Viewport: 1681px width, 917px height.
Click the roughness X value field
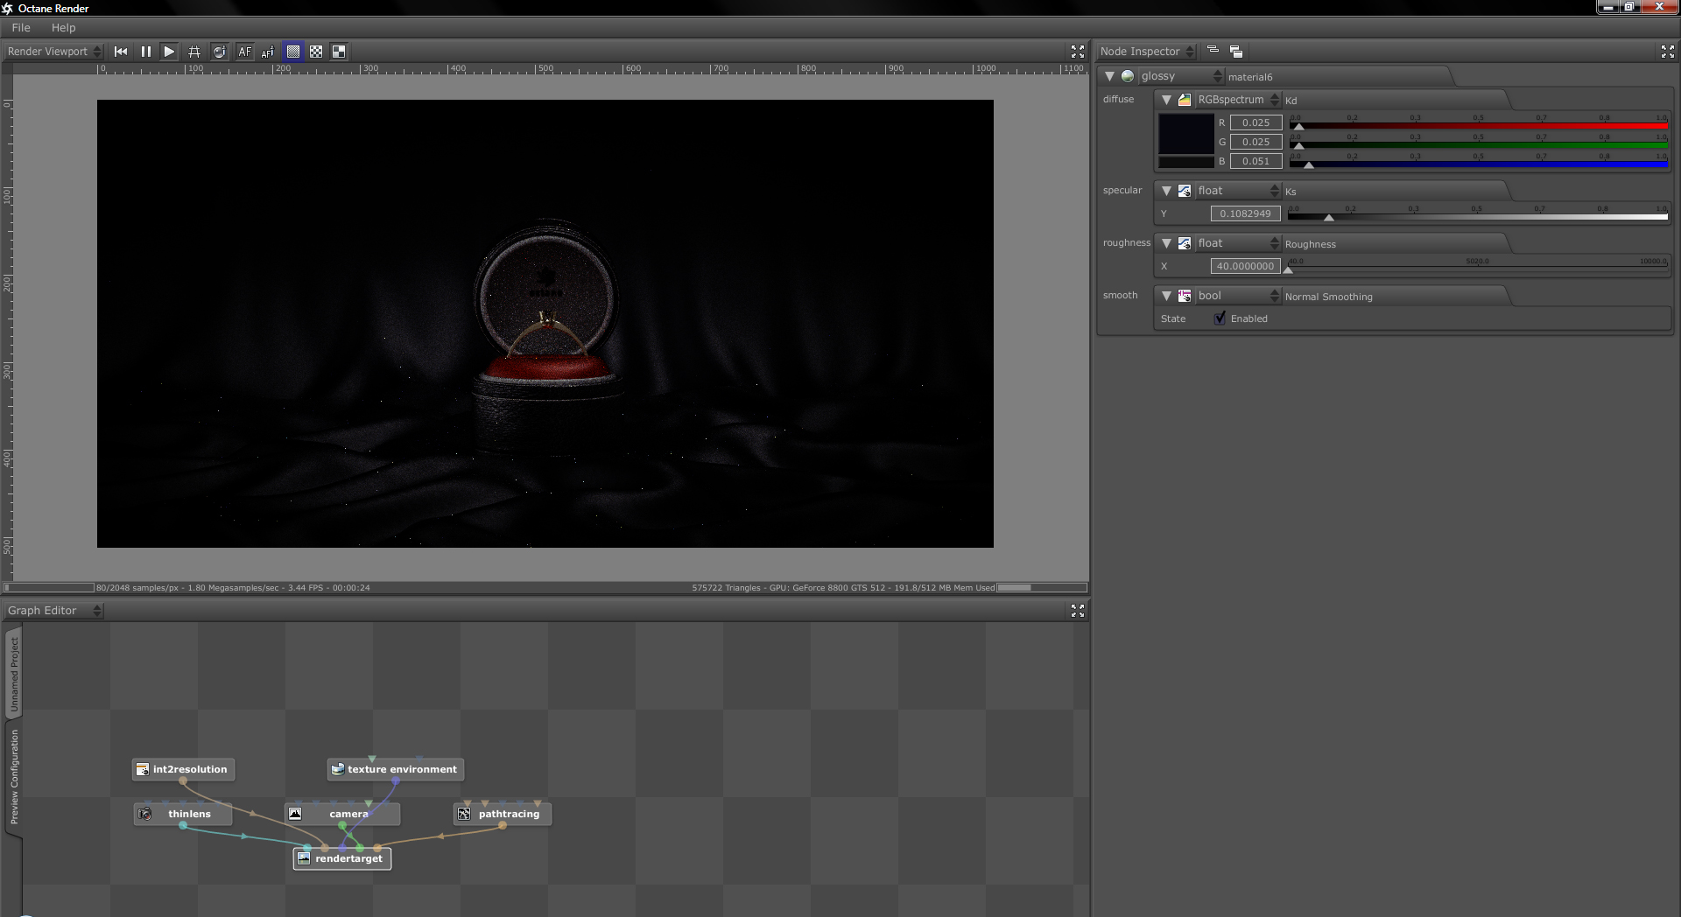(x=1245, y=266)
